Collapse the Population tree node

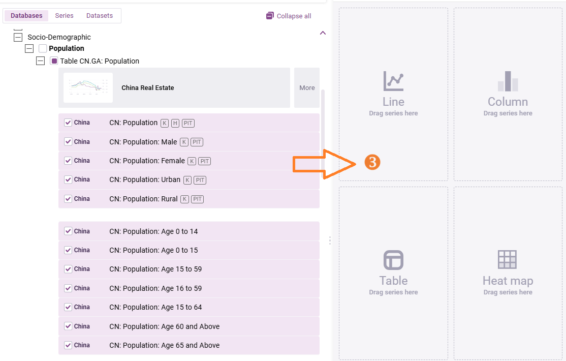pos(29,48)
